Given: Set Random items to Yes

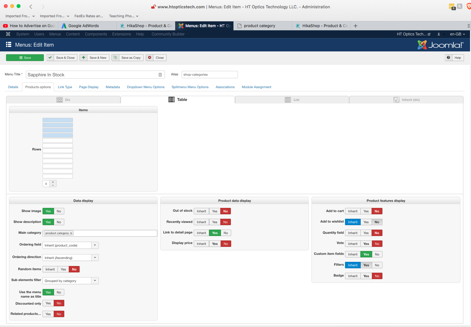Looking at the screenshot, I should pyautogui.click(x=63, y=270).
